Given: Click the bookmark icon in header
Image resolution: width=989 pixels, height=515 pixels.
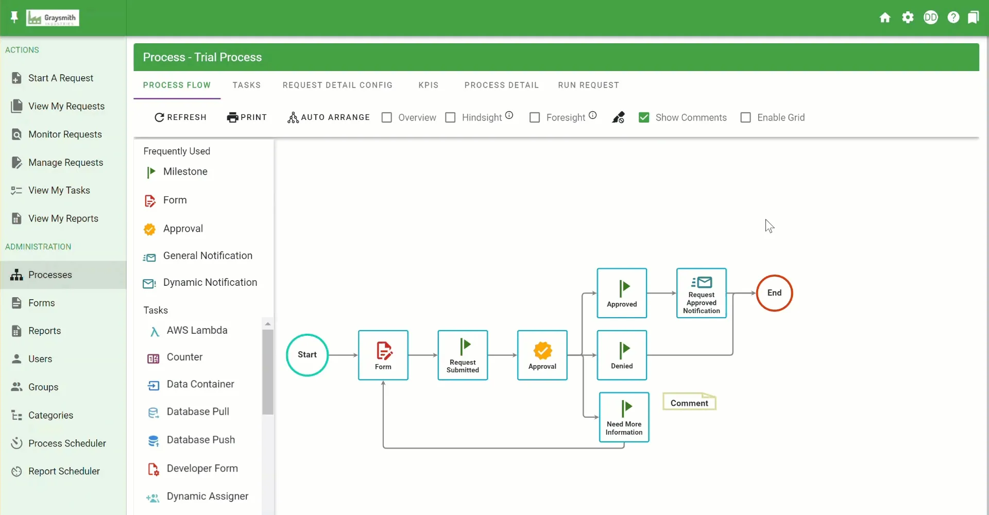Looking at the screenshot, I should [973, 18].
